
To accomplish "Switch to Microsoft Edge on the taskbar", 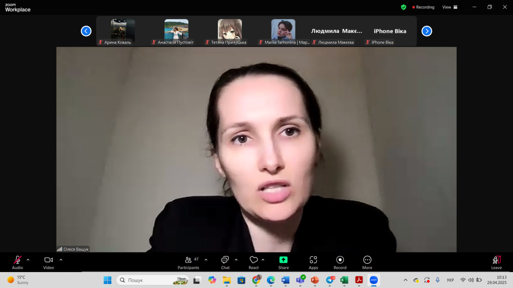I will [x=271, y=280].
